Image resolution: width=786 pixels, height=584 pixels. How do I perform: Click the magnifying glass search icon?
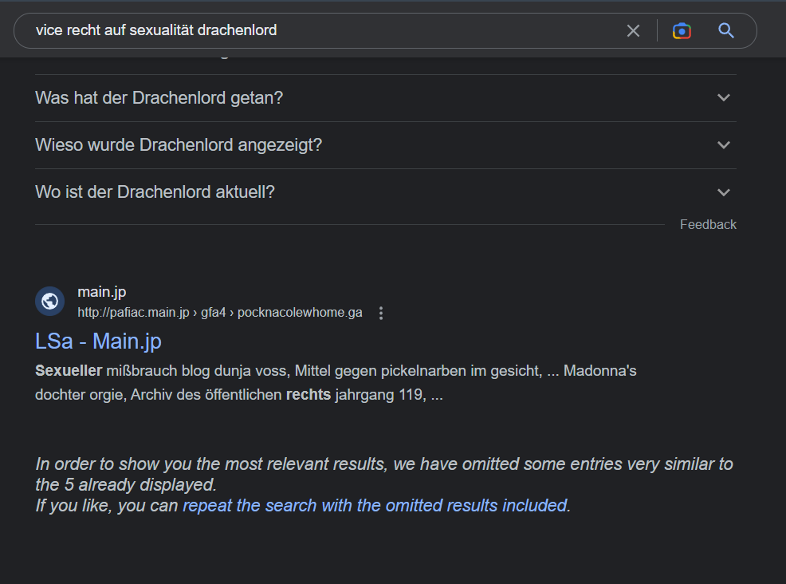click(726, 30)
